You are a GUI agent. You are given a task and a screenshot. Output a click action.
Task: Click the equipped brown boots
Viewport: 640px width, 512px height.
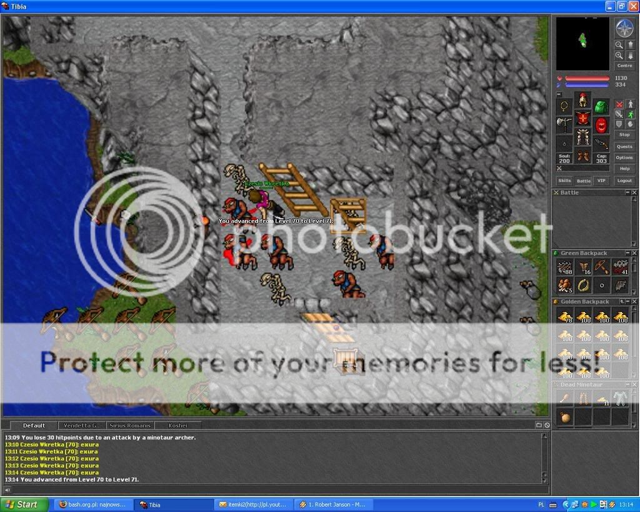click(583, 156)
